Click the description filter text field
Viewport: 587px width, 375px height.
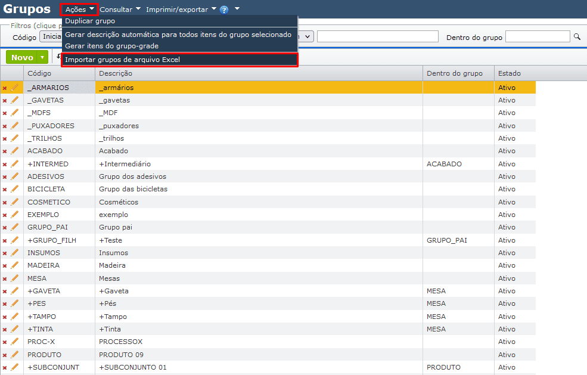[x=377, y=37]
